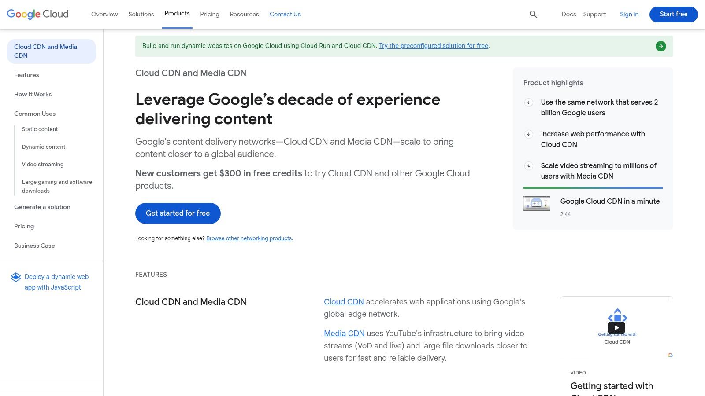Click the 2:44 video duration text

(565, 214)
